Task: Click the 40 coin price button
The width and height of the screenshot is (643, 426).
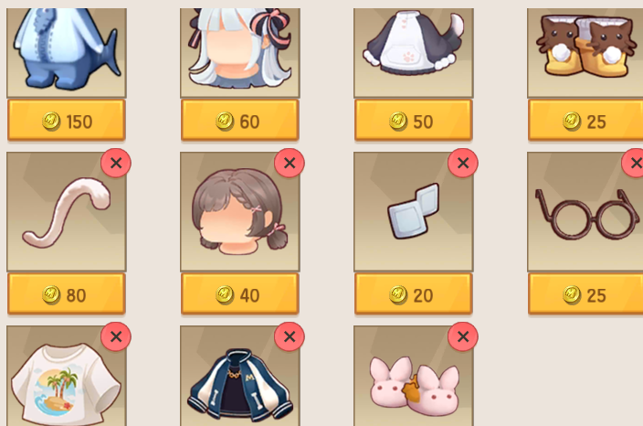Action: pos(240,294)
